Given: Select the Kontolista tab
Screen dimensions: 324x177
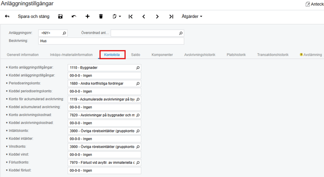Looking at the screenshot, I should [x=112, y=55].
